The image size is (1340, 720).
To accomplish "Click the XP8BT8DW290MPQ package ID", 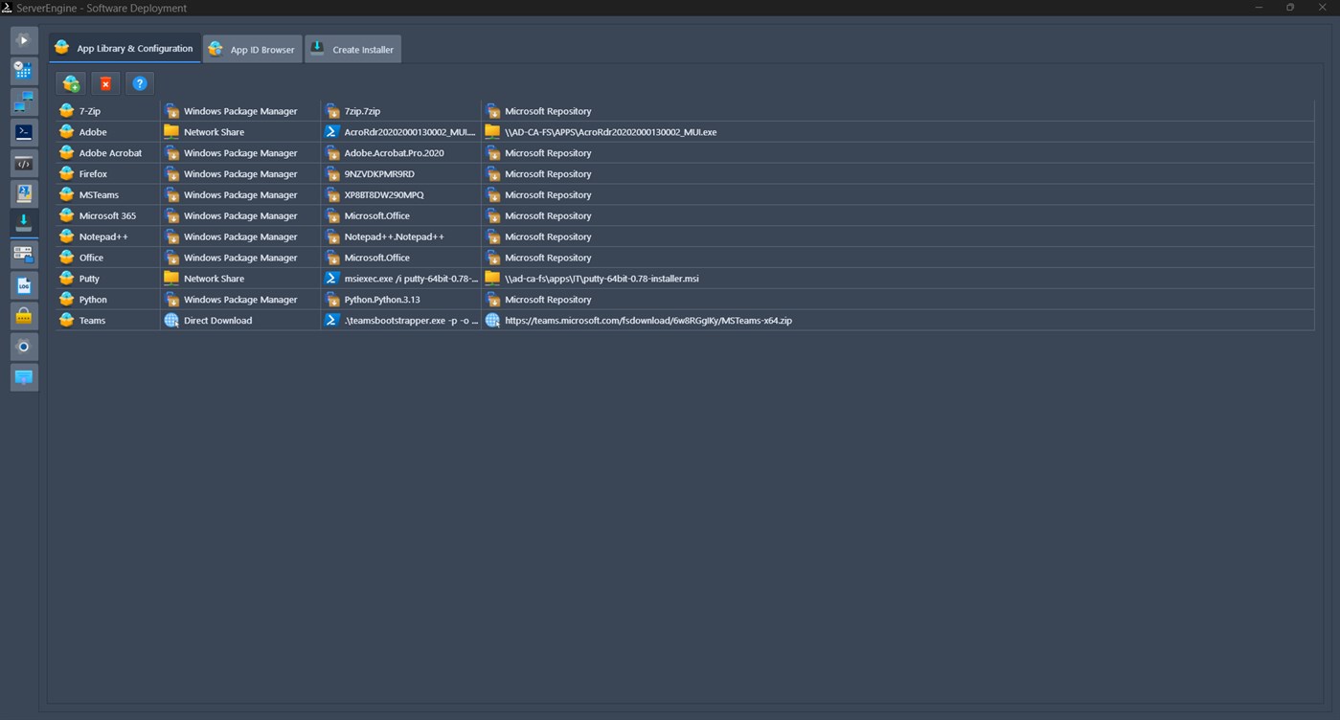I will point(384,195).
